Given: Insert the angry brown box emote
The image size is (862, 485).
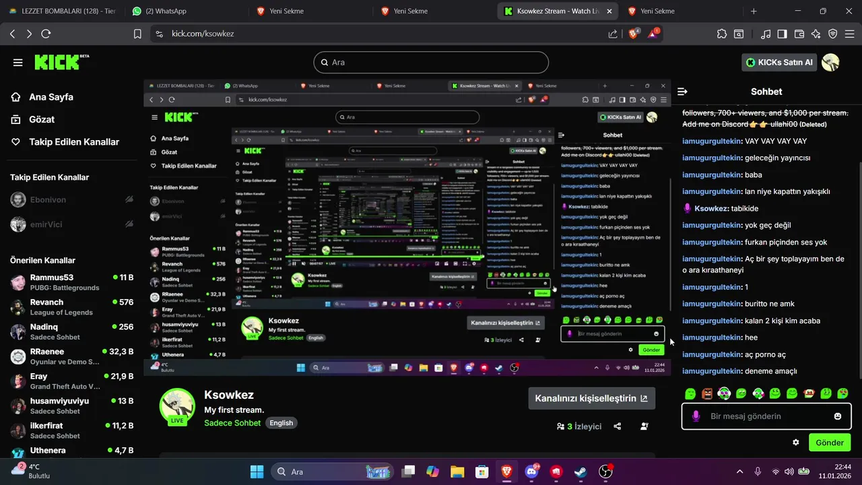Looking at the screenshot, I should [707, 393].
